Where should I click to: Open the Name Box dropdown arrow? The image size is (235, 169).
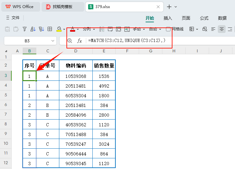click(x=53, y=41)
